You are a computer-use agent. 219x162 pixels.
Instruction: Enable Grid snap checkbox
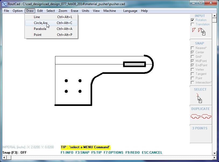tap(192, 57)
